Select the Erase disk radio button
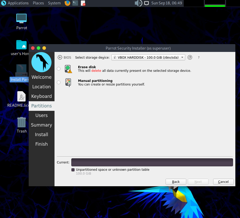The height and width of the screenshot is (218, 240). coord(59,69)
